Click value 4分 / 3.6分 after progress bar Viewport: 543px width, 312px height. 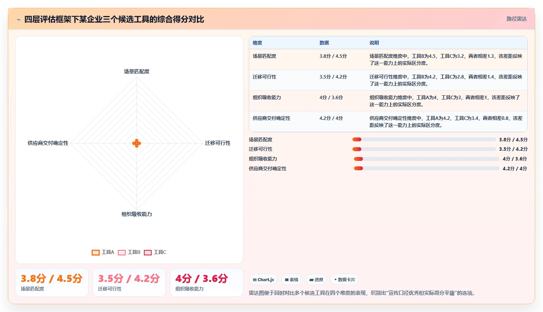(515, 159)
